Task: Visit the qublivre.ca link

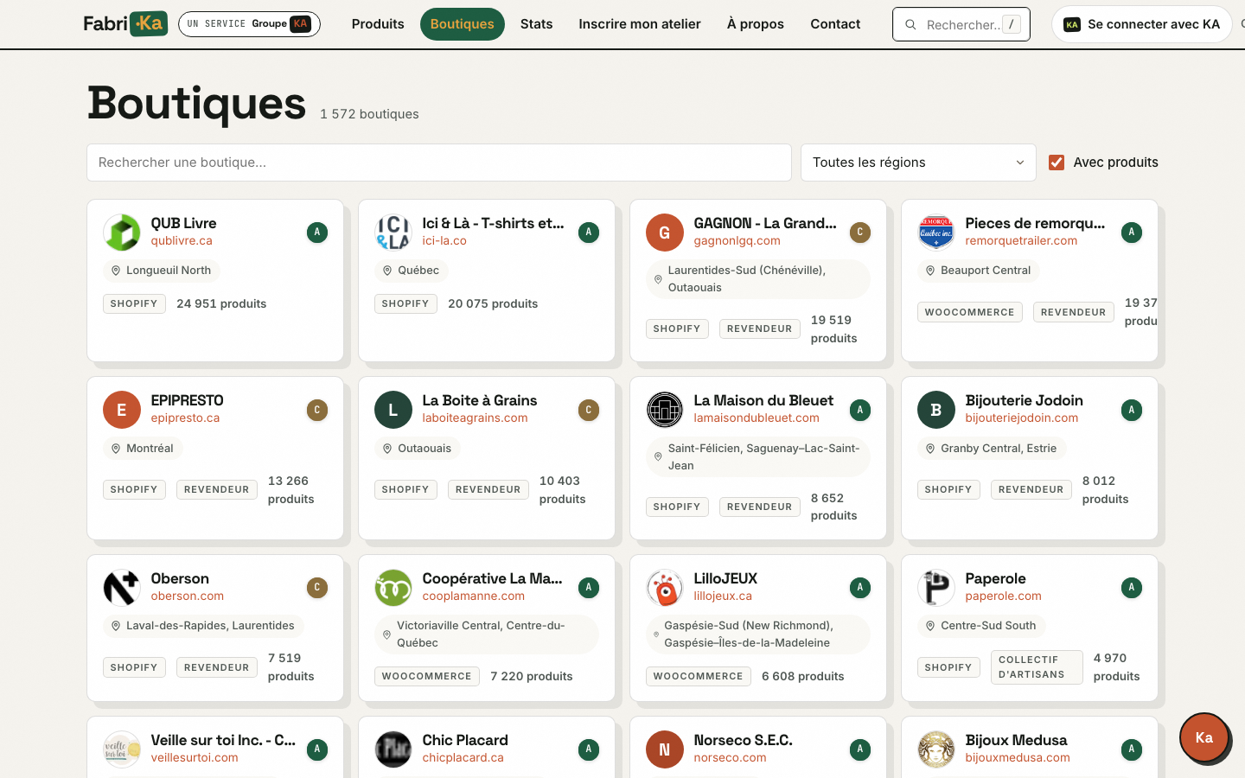Action: [182, 241]
